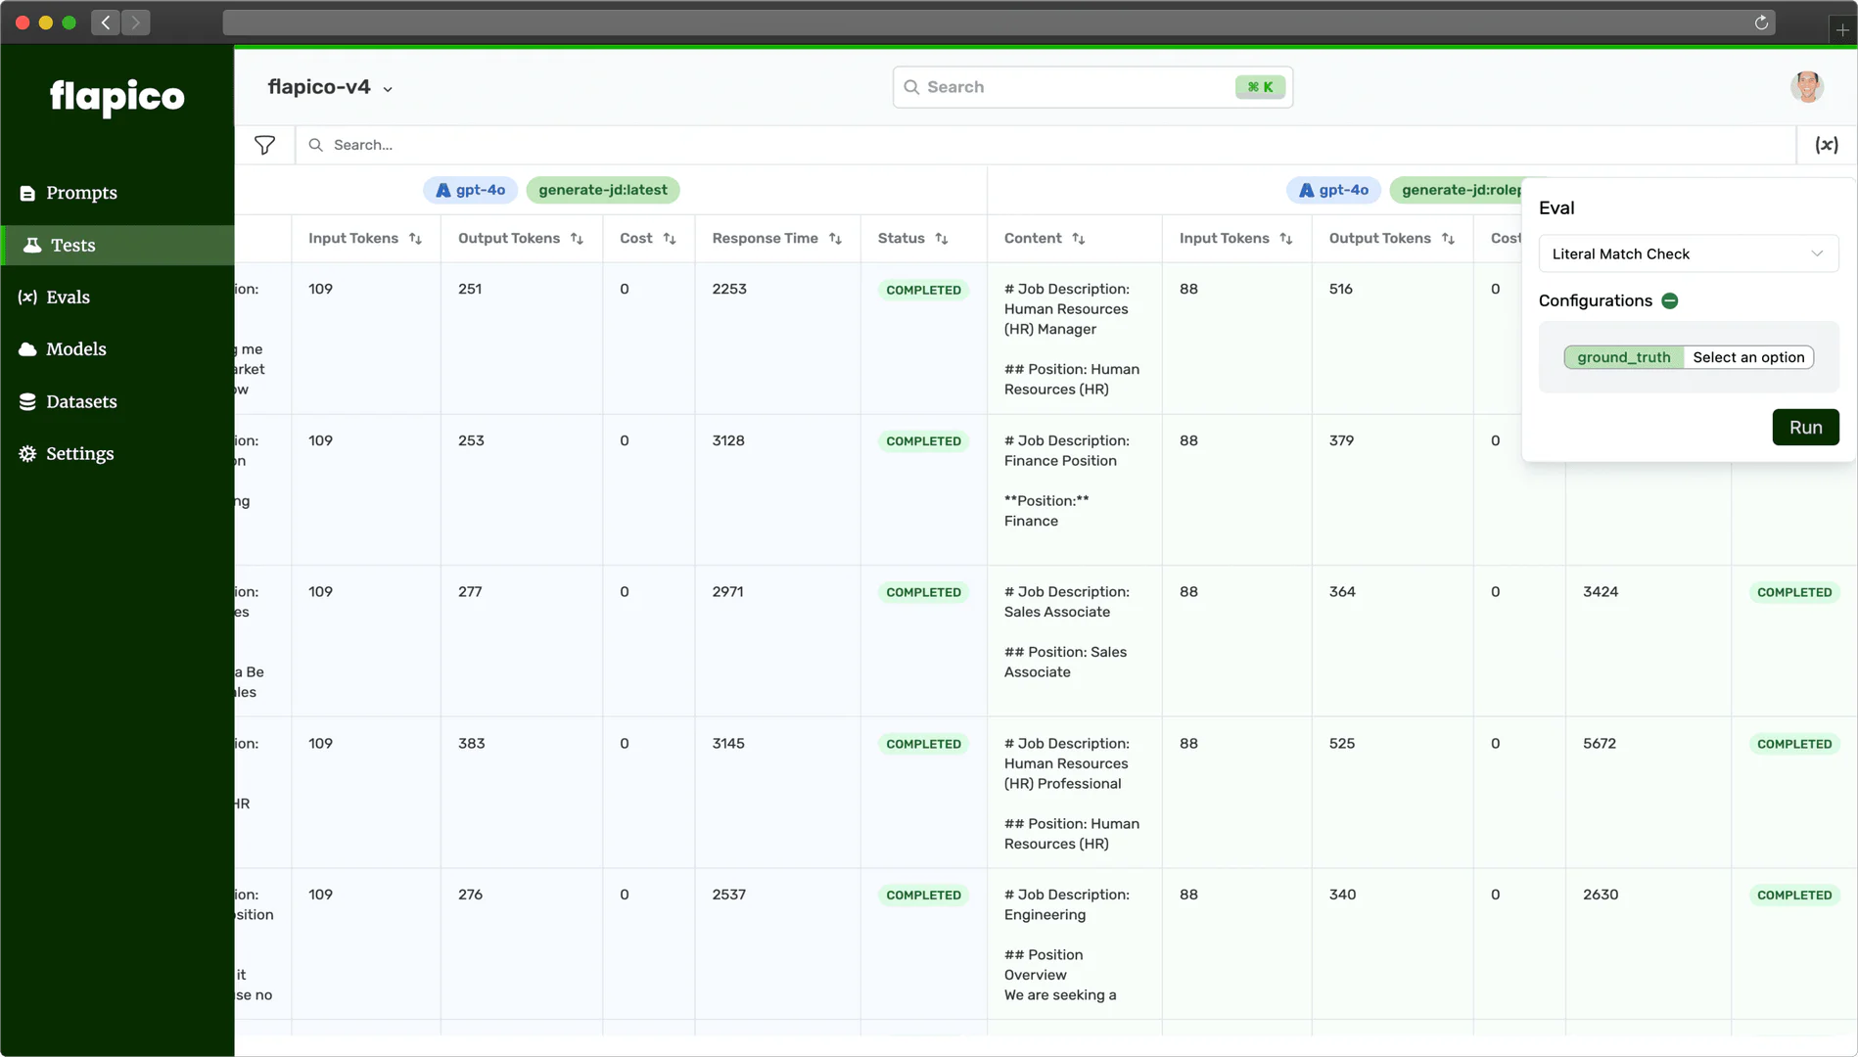Image resolution: width=1858 pixels, height=1057 pixels.
Task: Open the ground_truth 'Select an option' dropdown
Action: point(1748,357)
